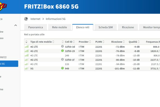
Task: Open the Monitor temp tab
Action: click(150, 27)
